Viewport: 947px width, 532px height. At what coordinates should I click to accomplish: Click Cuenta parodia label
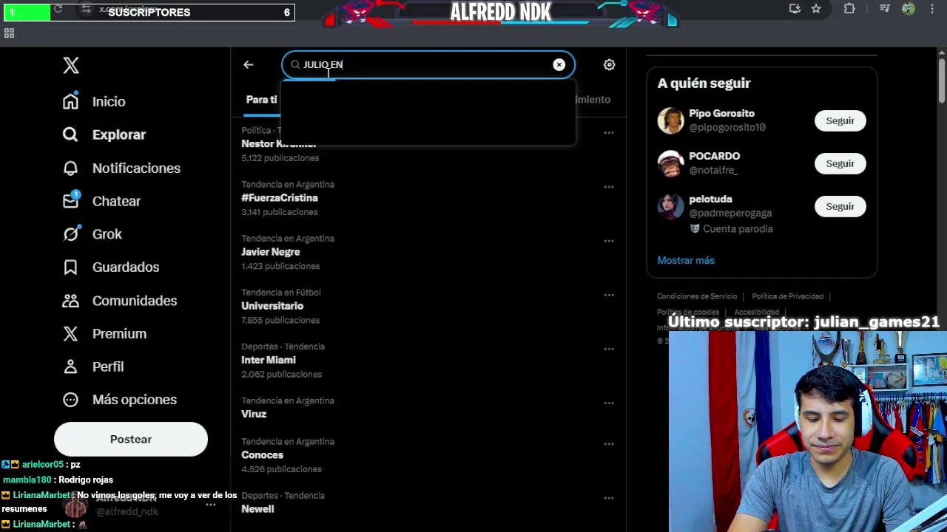(x=731, y=228)
